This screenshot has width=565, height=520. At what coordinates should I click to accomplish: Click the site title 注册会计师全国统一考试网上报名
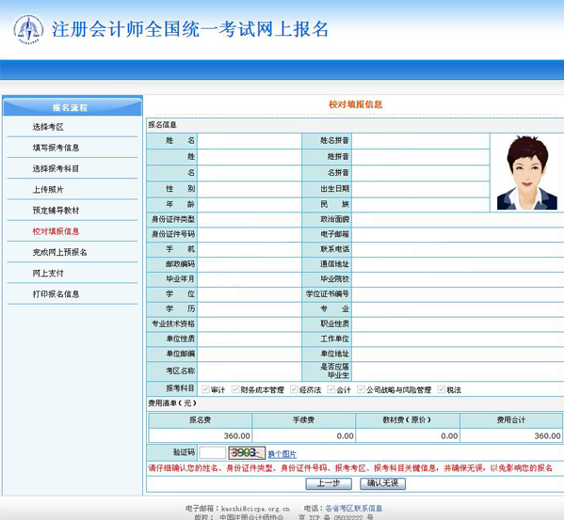coord(190,29)
